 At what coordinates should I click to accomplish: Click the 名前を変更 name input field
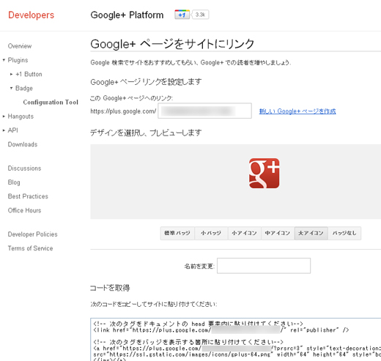264,266
